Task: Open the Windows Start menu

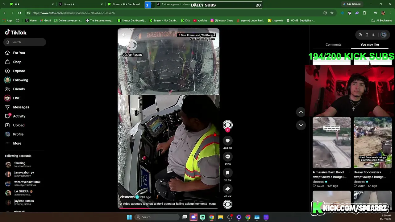Action: 129,217
